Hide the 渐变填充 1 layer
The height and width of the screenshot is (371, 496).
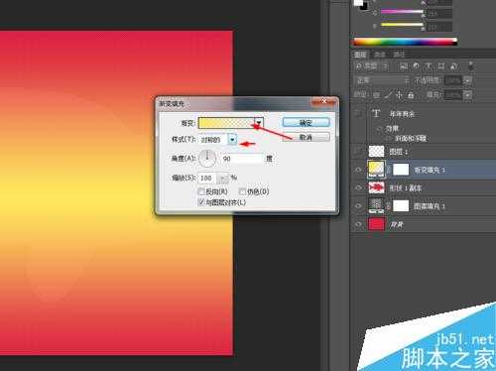point(358,170)
